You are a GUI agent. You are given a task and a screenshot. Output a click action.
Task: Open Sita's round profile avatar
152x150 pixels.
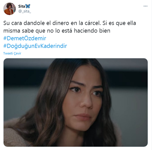[9, 9]
